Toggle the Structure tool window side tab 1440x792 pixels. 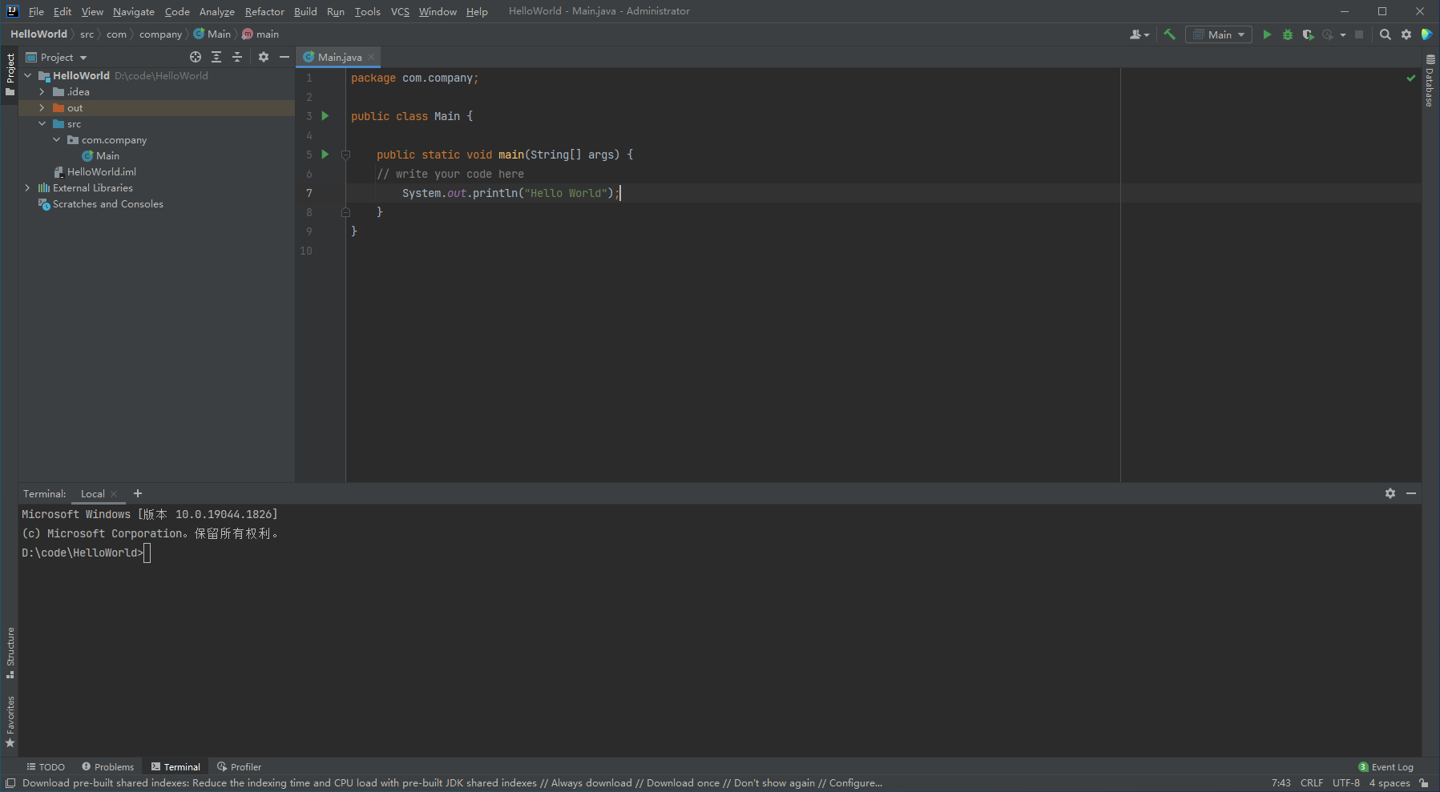tap(10, 653)
